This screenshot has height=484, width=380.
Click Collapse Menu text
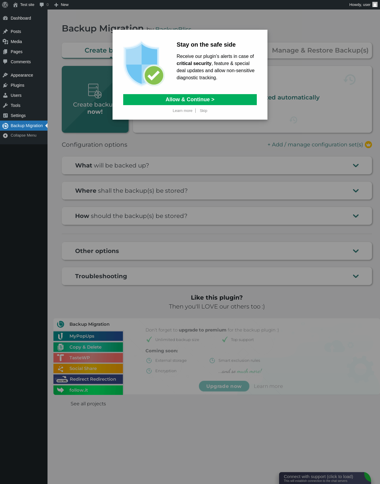(x=23, y=135)
